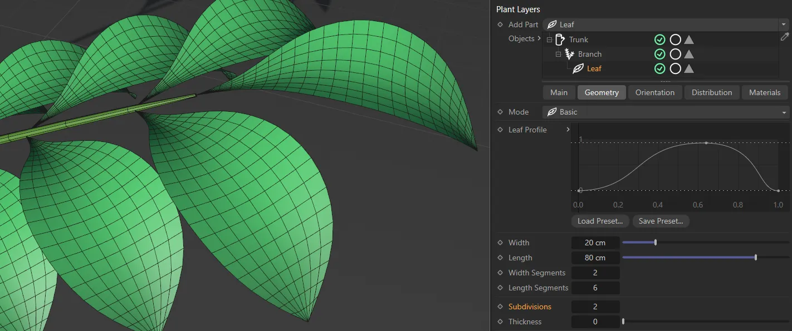Toggle the green check enabling the Trunk layer
The width and height of the screenshot is (792, 331).
click(x=660, y=39)
